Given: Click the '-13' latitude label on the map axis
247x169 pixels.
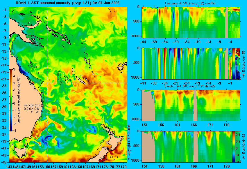Looking at the screenshot, I should [4, 52].
